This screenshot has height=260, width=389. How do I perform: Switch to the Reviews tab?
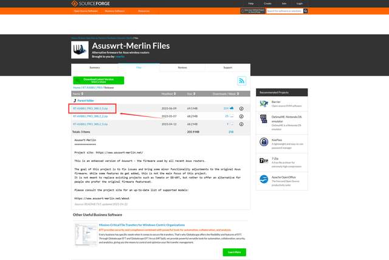click(182, 68)
